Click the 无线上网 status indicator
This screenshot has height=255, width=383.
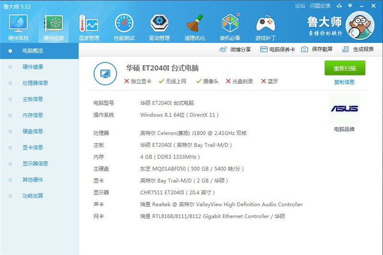click(173, 81)
